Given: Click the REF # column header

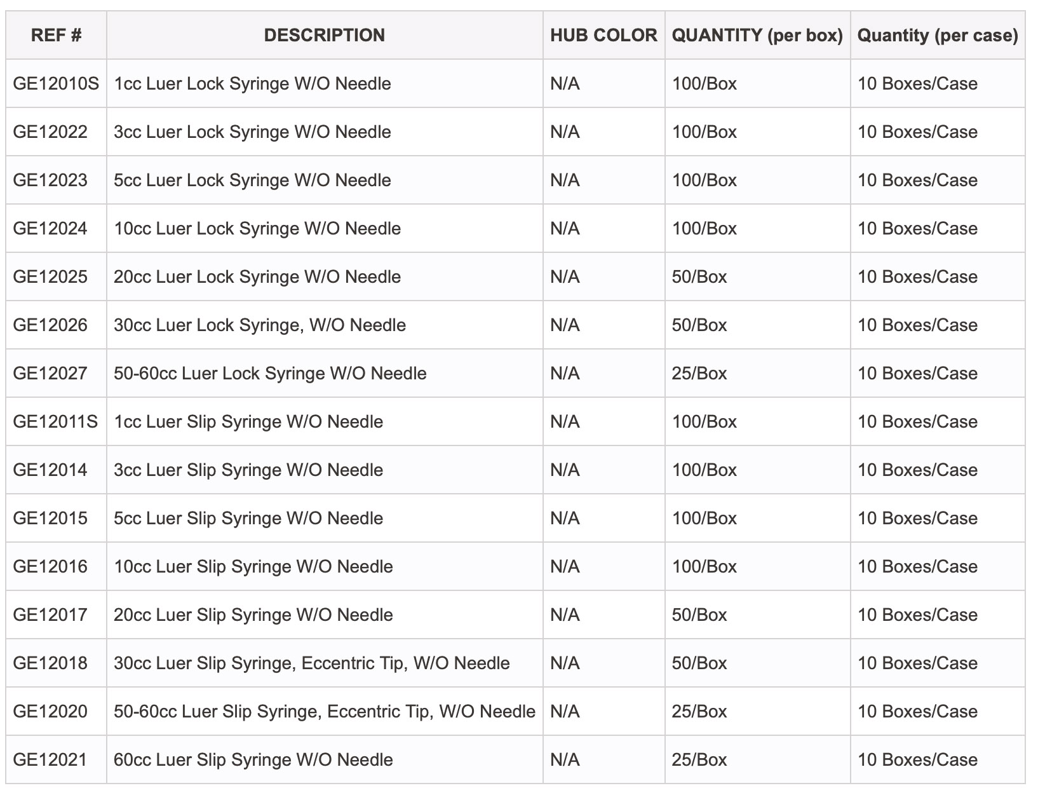Looking at the screenshot, I should (56, 35).
